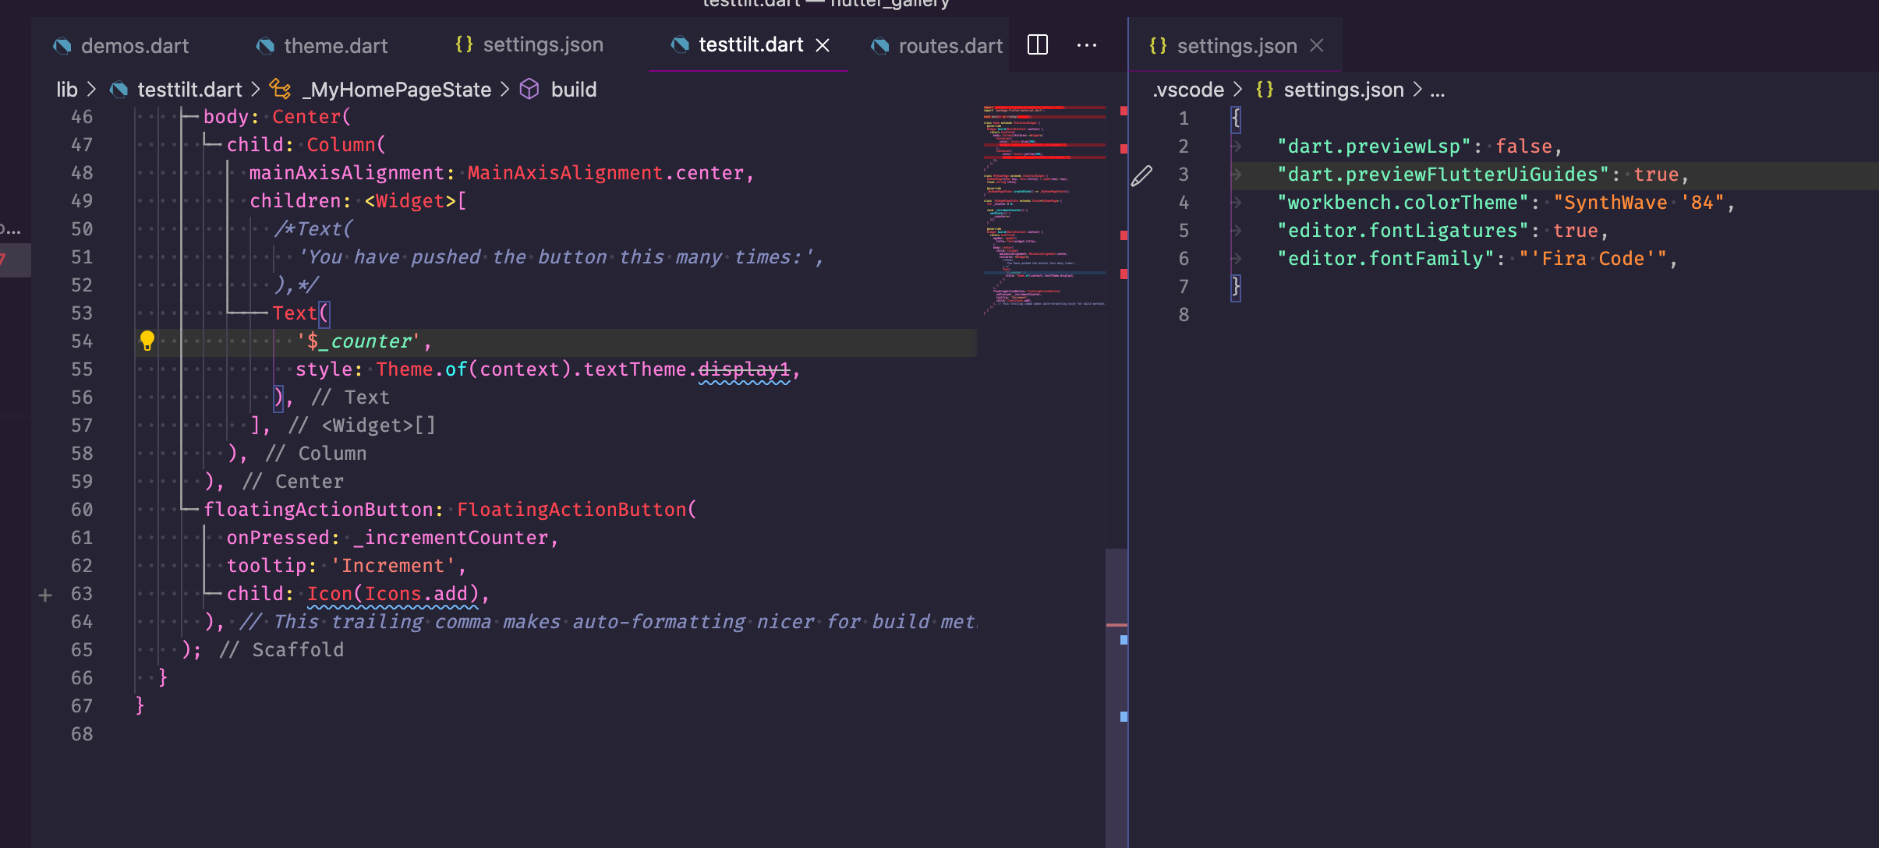Click the FloatingActionButton( constructor text

[576, 510]
